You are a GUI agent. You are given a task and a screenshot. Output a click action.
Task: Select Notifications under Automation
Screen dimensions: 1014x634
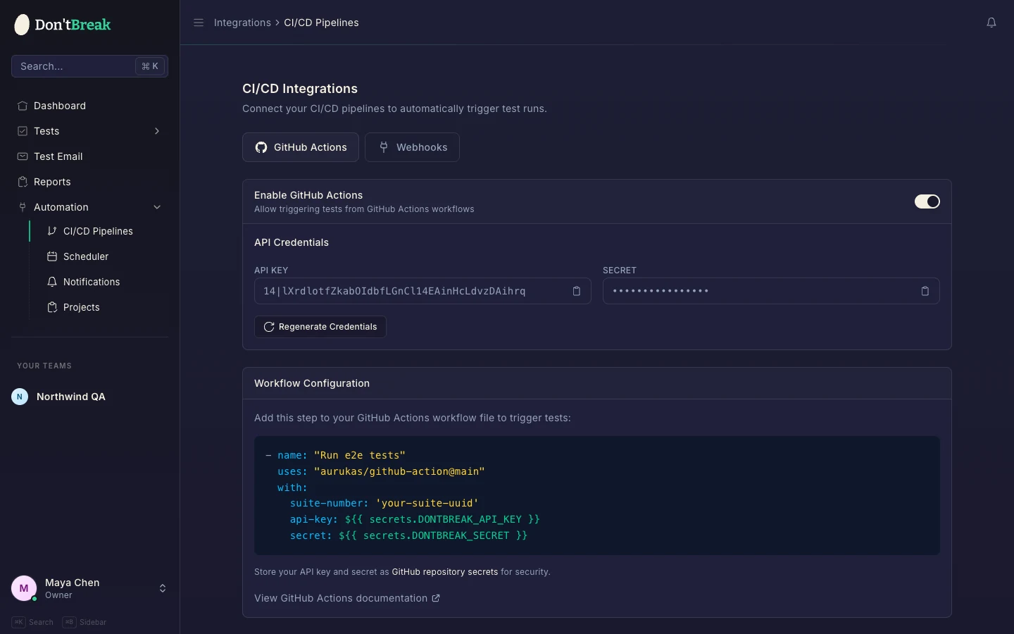[x=104, y=282]
